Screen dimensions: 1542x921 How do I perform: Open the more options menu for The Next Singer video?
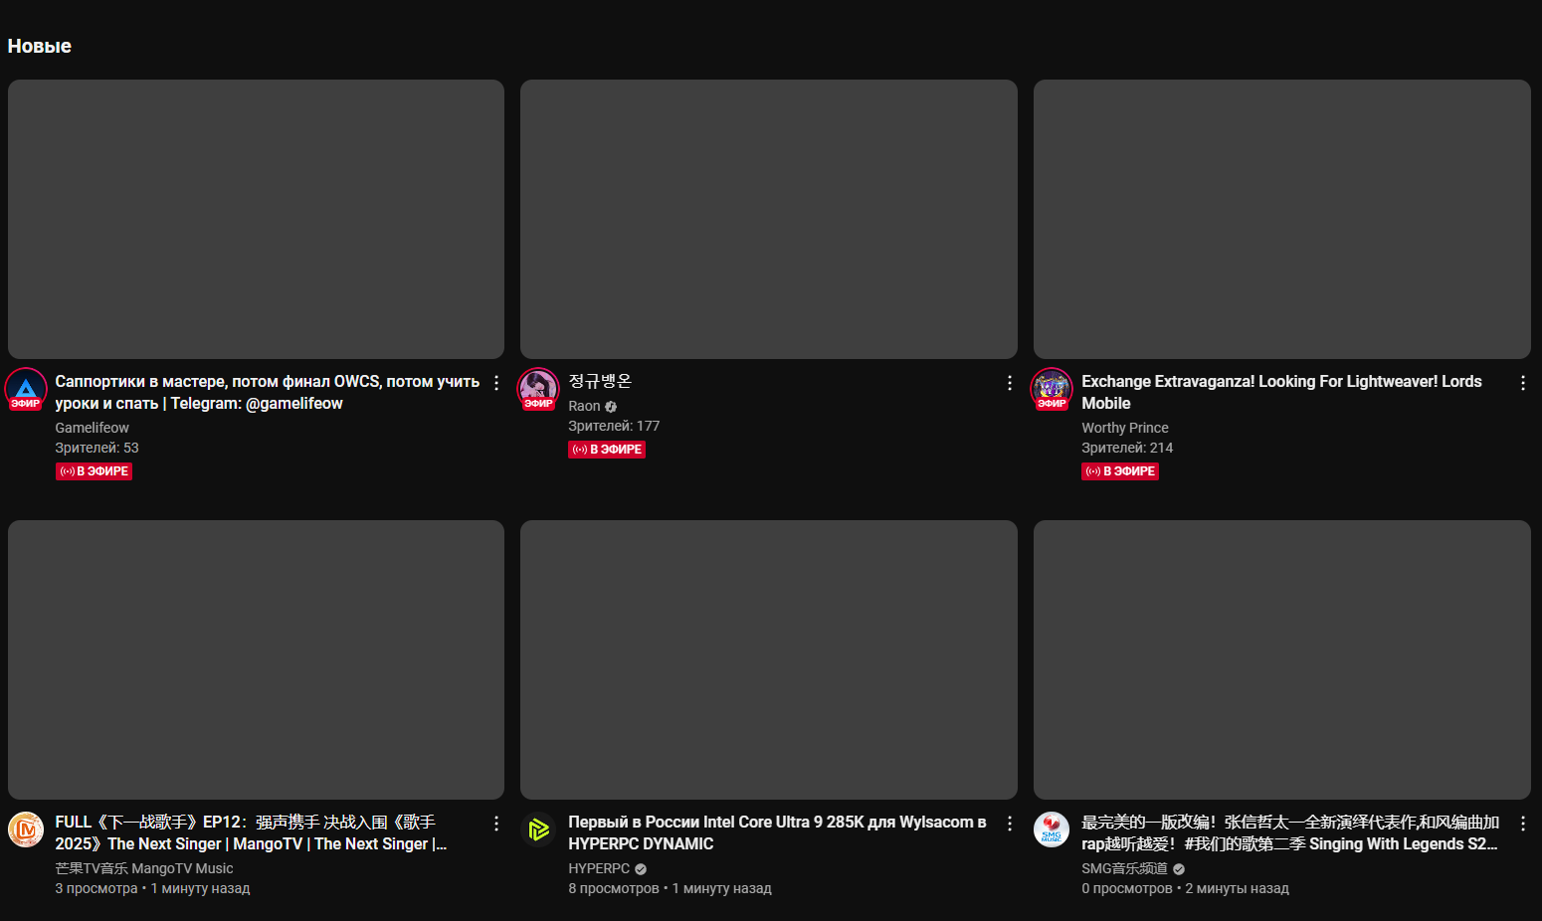pos(496,824)
